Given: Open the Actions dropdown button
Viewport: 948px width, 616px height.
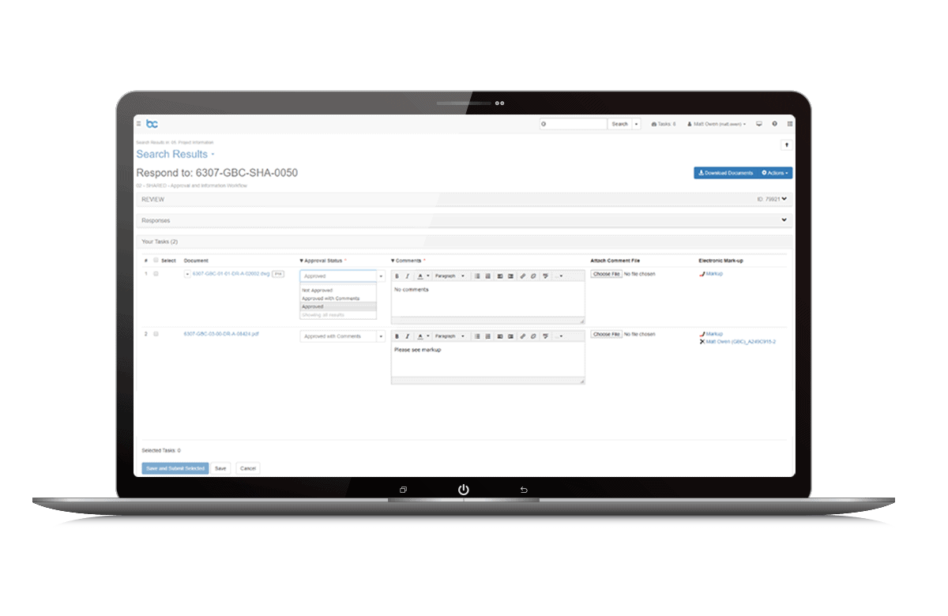Looking at the screenshot, I should coord(775,173).
